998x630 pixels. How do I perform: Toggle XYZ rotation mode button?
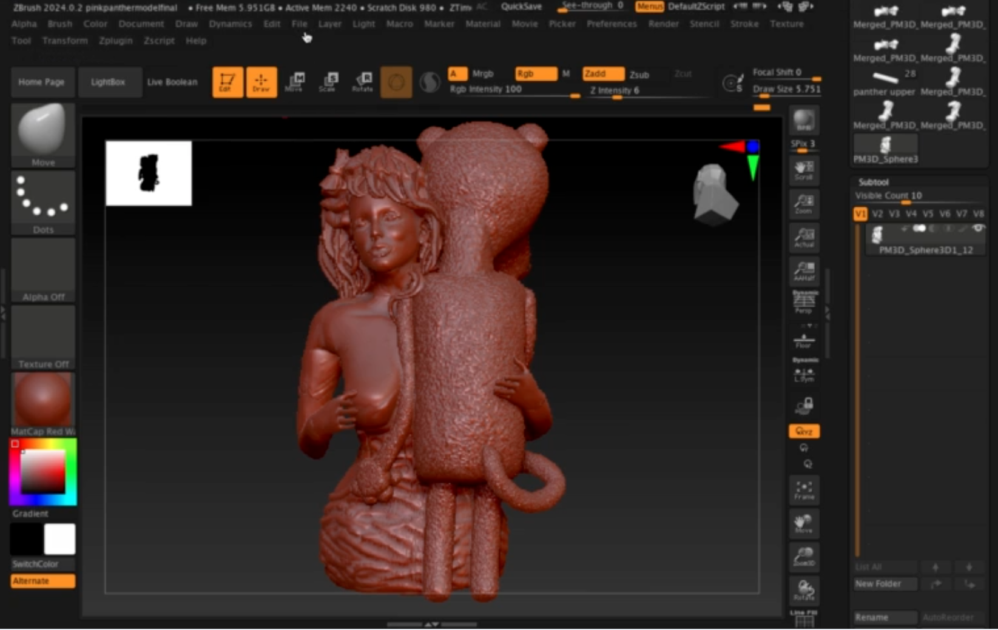(804, 431)
